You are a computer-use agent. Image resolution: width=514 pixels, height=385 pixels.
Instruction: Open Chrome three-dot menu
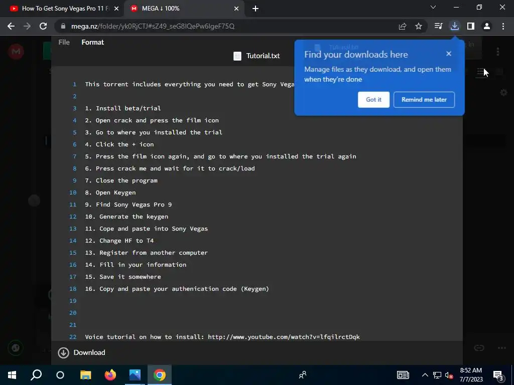503,26
